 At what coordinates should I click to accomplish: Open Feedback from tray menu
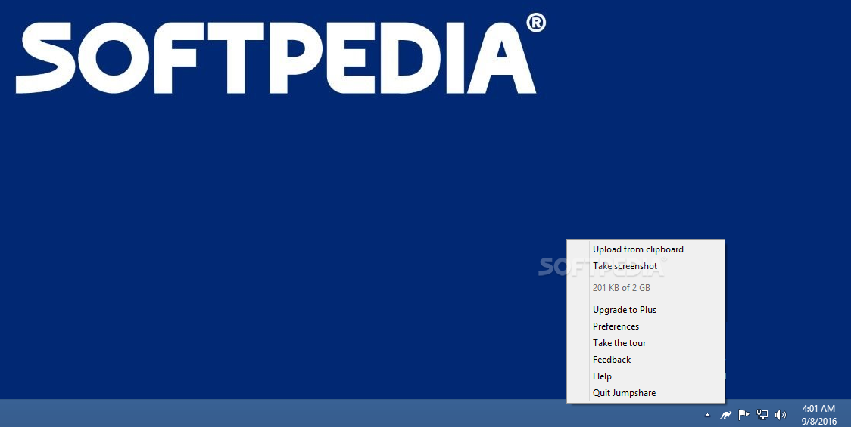645,360
